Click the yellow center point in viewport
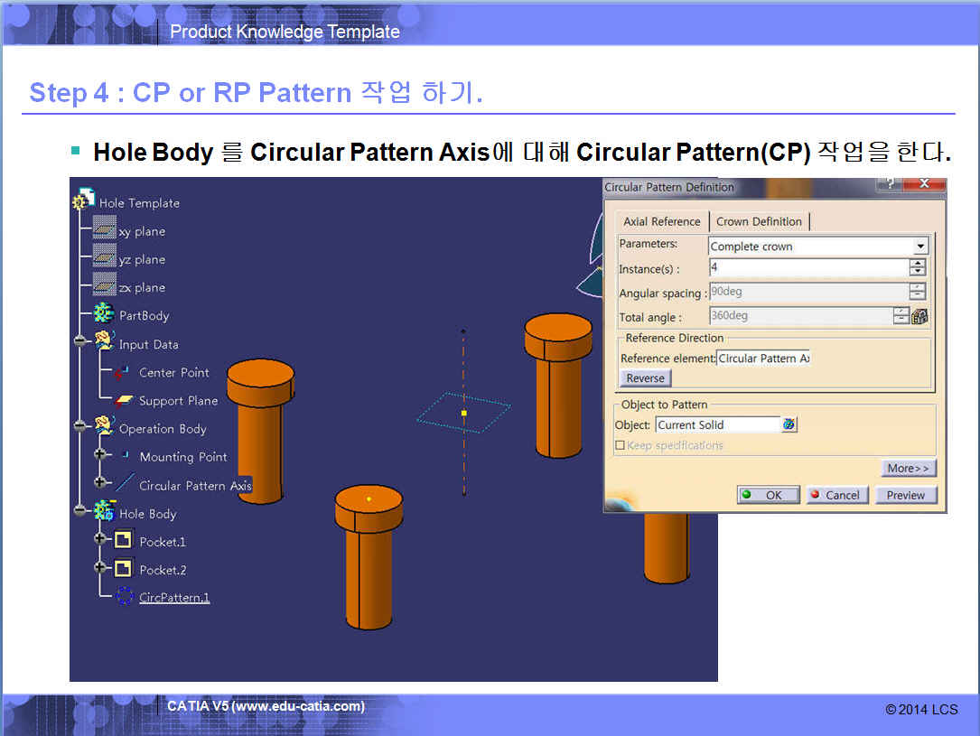This screenshot has width=980, height=736. [x=463, y=413]
